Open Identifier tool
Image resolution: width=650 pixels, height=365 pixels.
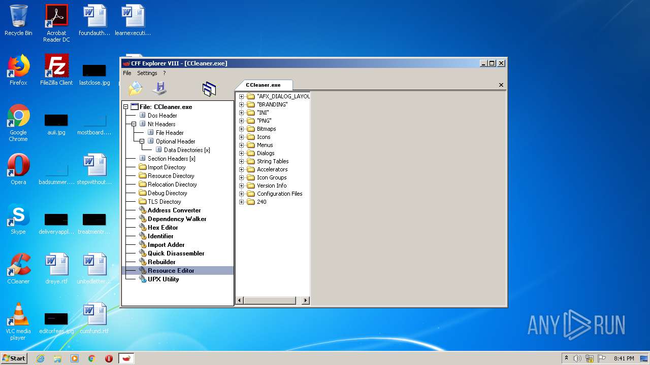click(x=160, y=236)
